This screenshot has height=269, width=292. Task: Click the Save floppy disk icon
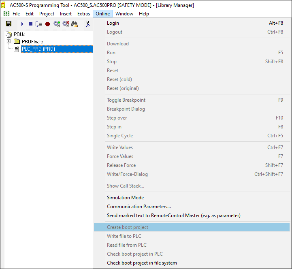(9, 24)
